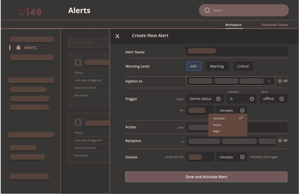Choose days from the unit list
The image size is (299, 194).
(x=228, y=131)
